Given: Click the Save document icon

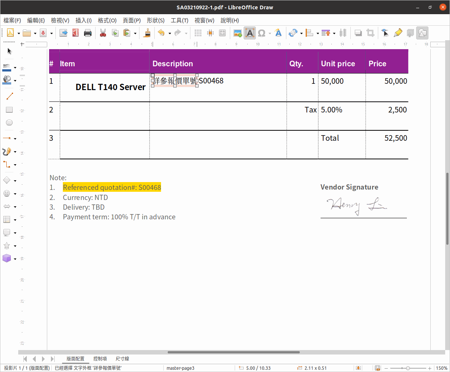Looking at the screenshot, I should [43, 33].
